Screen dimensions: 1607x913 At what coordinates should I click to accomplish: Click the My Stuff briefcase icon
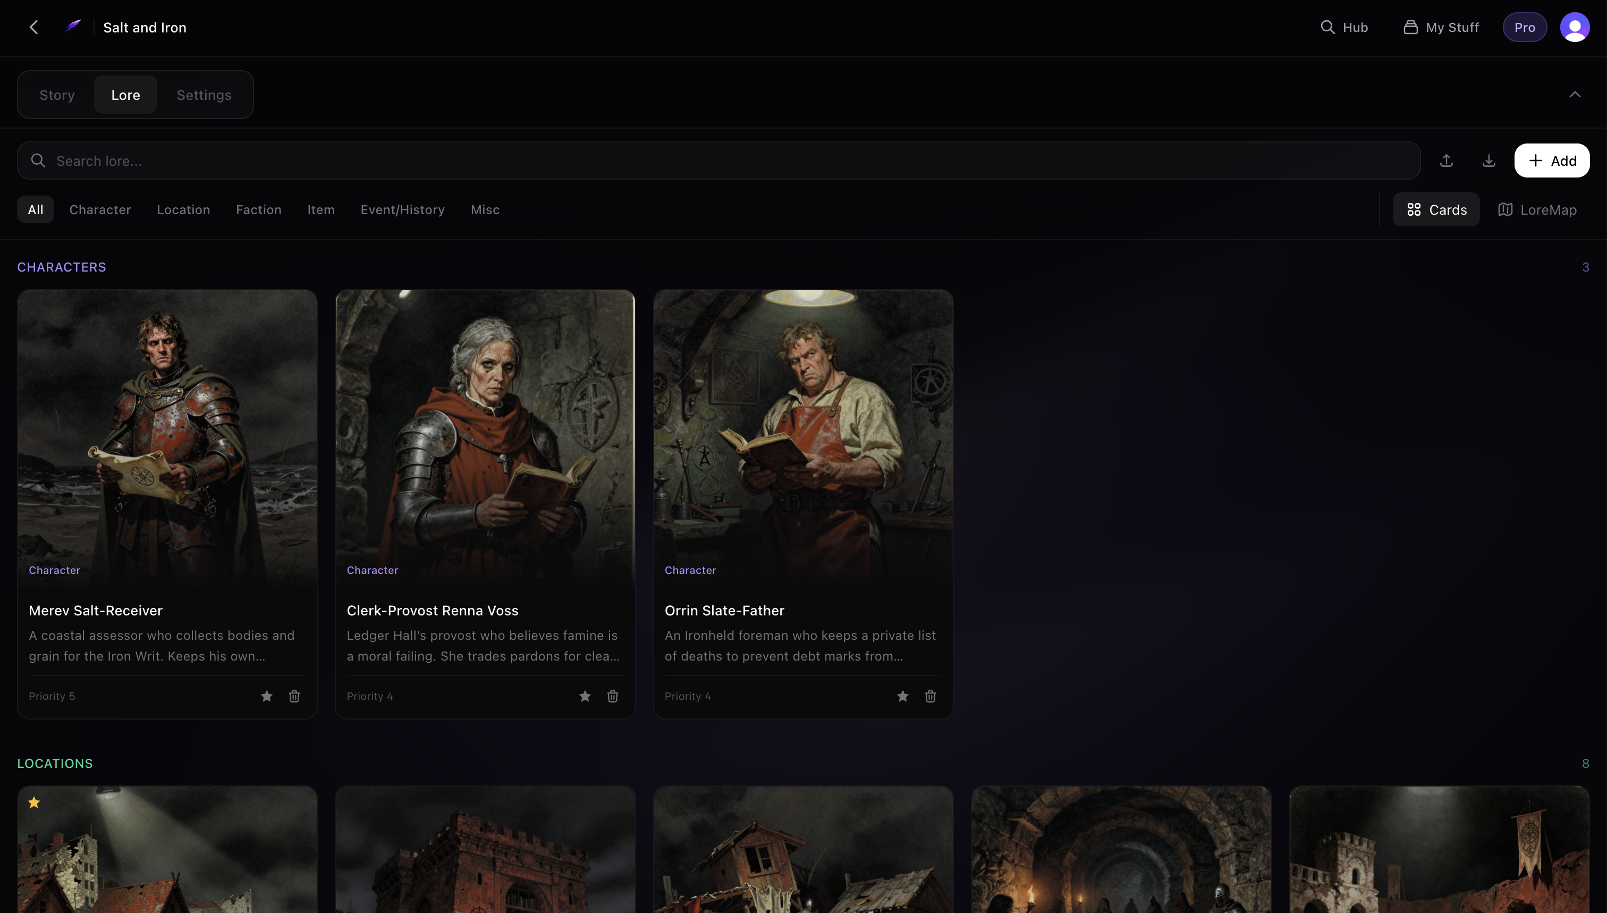point(1410,27)
